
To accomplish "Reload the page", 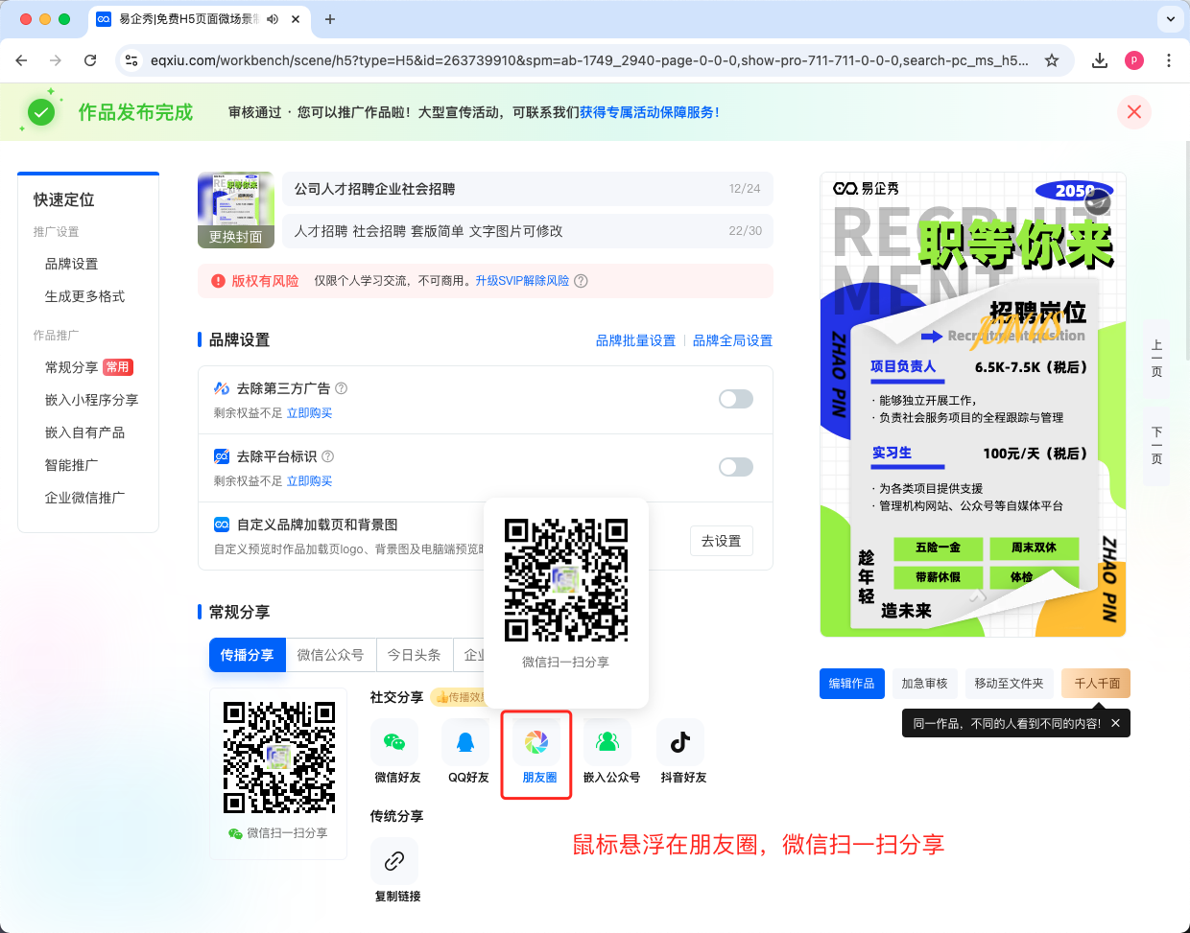I will [x=90, y=60].
